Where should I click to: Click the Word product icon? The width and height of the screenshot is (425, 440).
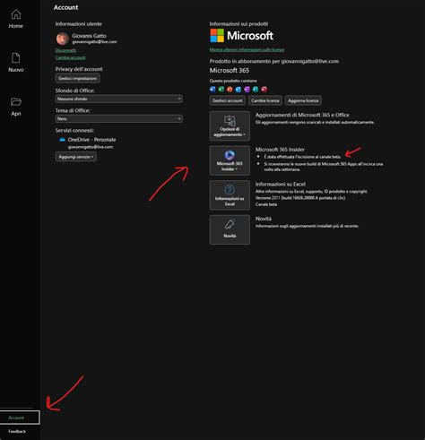tap(212, 89)
